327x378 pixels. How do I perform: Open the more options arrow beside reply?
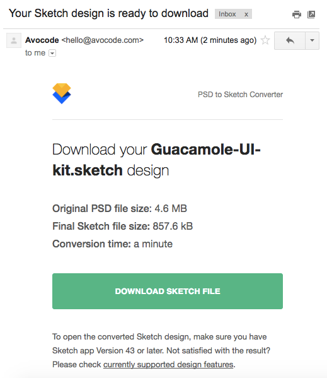click(312, 40)
